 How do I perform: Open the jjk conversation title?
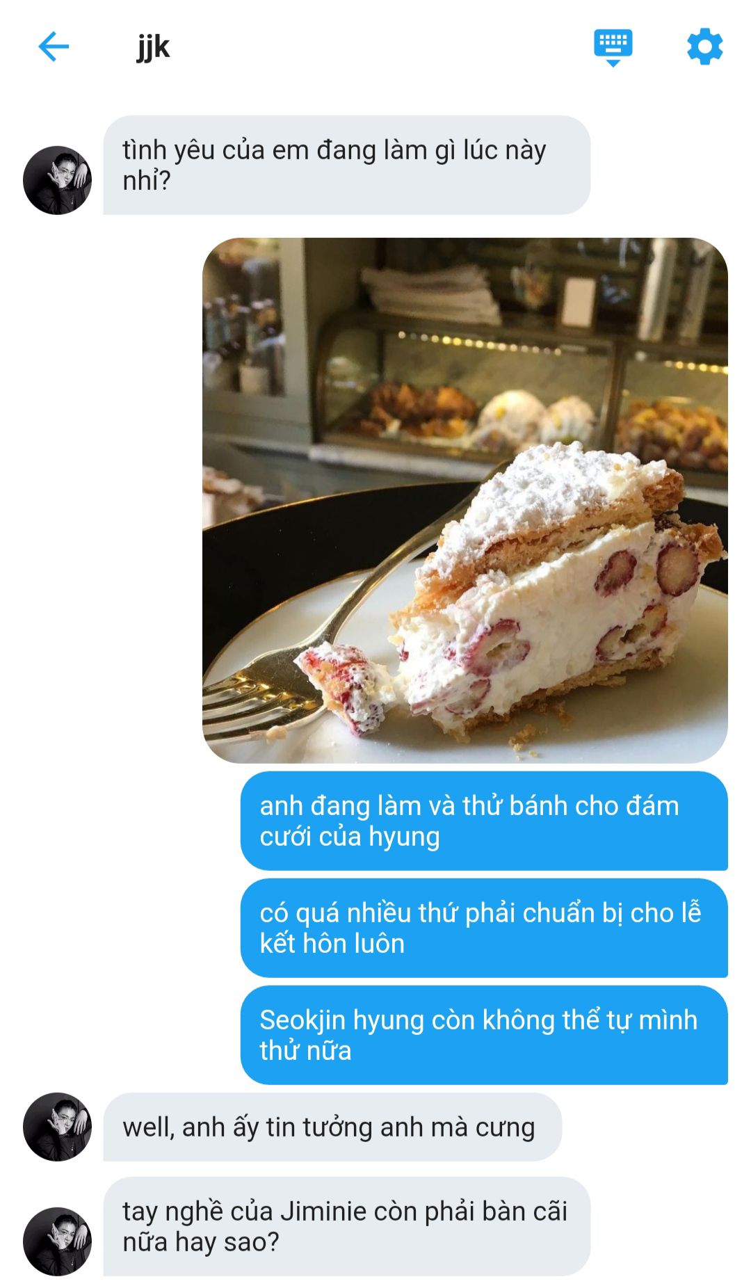point(153,47)
